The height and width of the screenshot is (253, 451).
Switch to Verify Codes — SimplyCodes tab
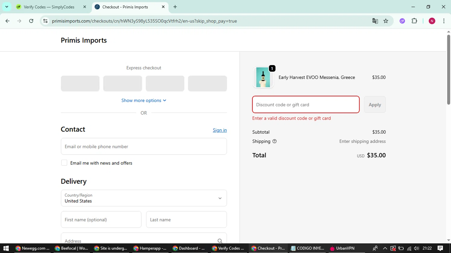(x=49, y=7)
